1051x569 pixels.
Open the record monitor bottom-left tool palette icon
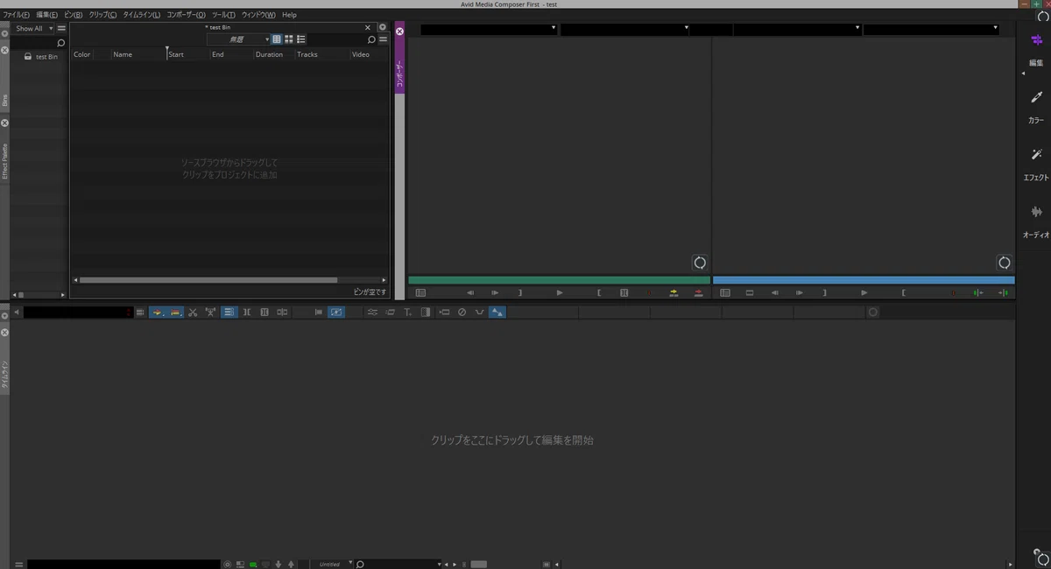click(725, 293)
